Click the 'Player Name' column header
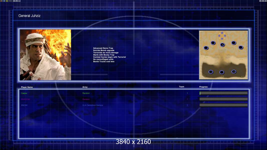The height and width of the screenshot is (150, 267). click(x=27, y=87)
